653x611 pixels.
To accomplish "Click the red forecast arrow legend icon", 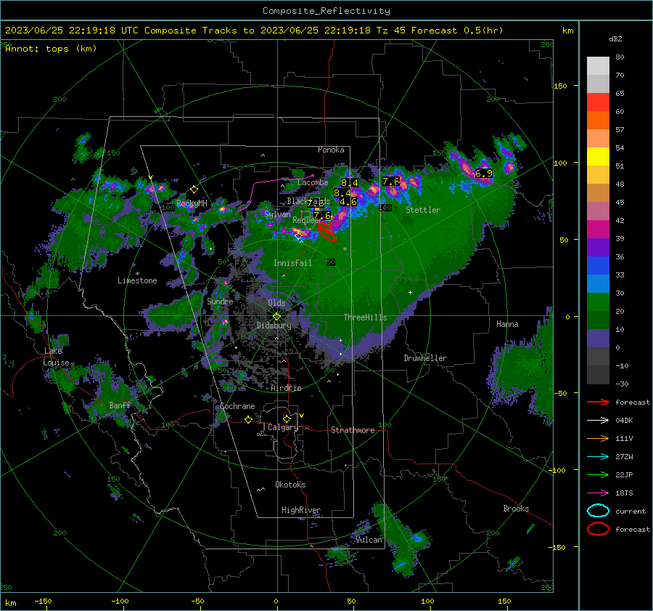I will (598, 402).
